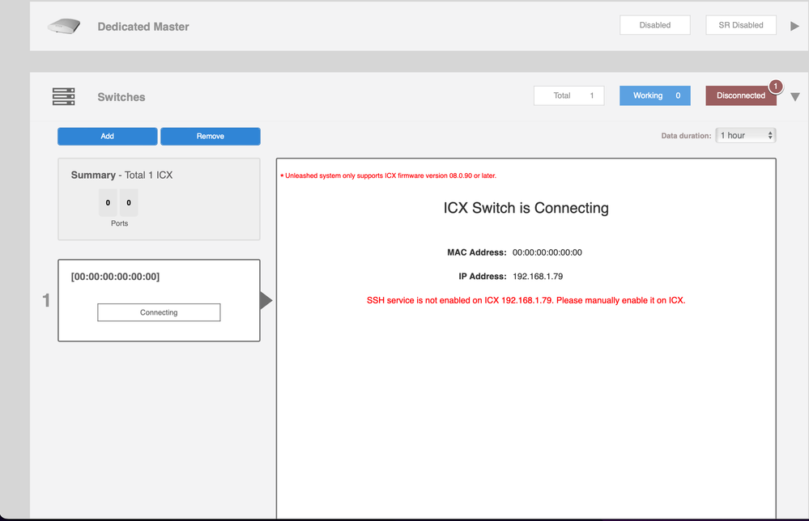Filter by Disconnected switches
The width and height of the screenshot is (809, 521).
(x=740, y=95)
